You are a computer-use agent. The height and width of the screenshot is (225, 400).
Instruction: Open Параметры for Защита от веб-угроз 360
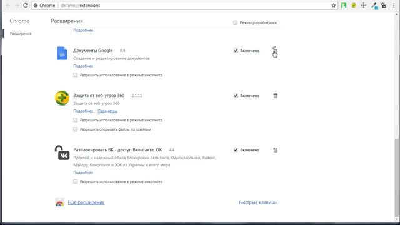click(107, 111)
